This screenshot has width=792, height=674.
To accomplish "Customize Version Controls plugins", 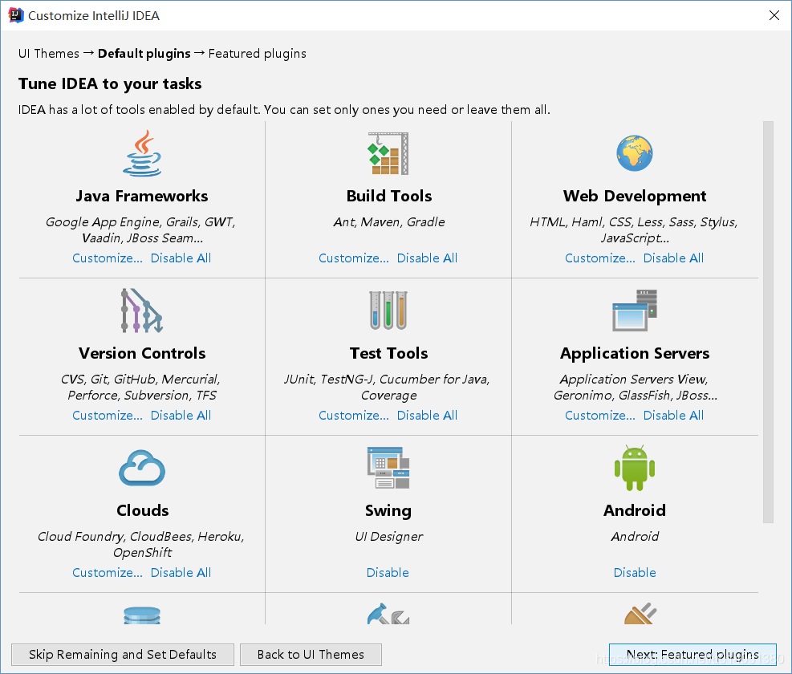I will pyautogui.click(x=107, y=416).
